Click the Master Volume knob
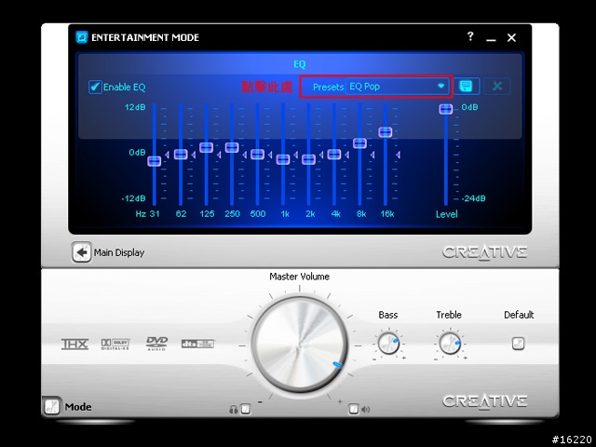This screenshot has height=447, width=596. (x=300, y=345)
